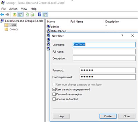Click the blue Back arrow toolbar icon
Viewport: 138px width, 122px height.
[2, 15]
